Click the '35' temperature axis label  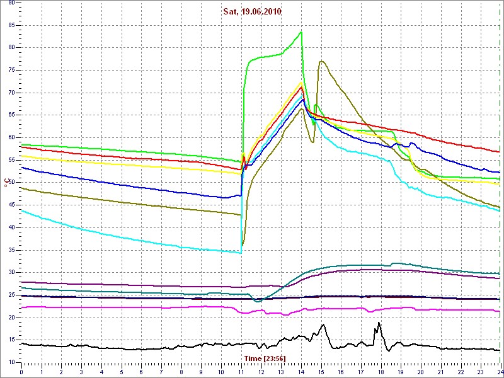pos(11,250)
